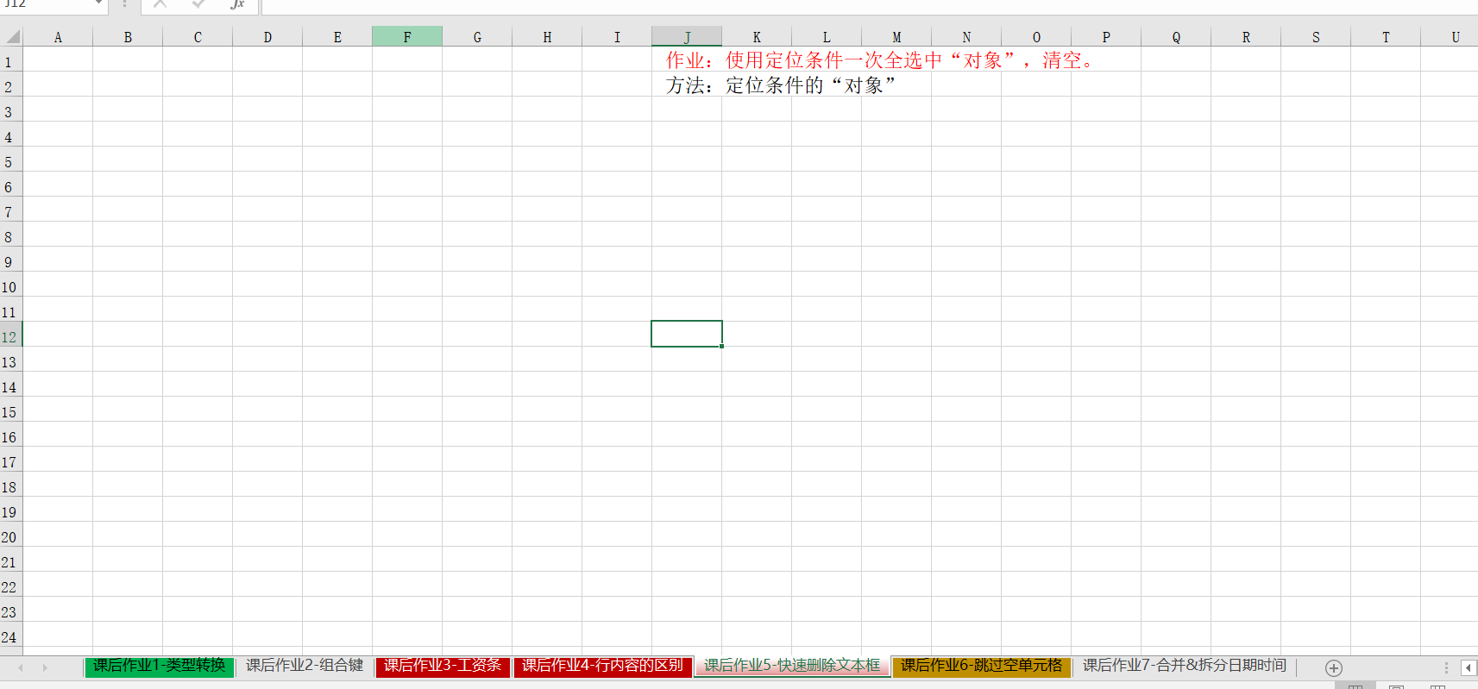The image size is (1478, 689).
Task: Click the active cell J12
Action: click(x=687, y=334)
